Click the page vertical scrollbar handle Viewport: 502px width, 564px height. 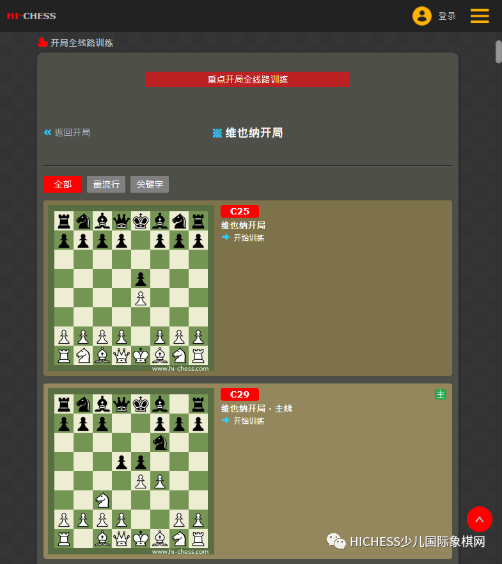coord(498,52)
